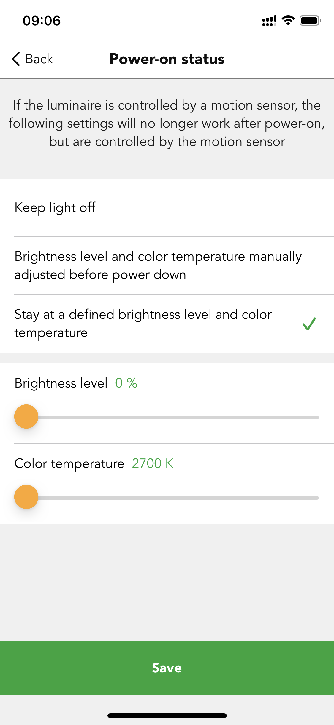Select manually adjusted before power down option
This screenshot has width=334, height=725.
[x=167, y=265]
